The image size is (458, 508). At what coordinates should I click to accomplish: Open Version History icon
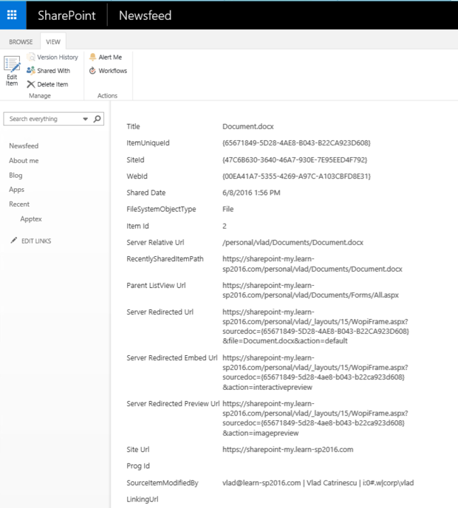pyautogui.click(x=31, y=57)
